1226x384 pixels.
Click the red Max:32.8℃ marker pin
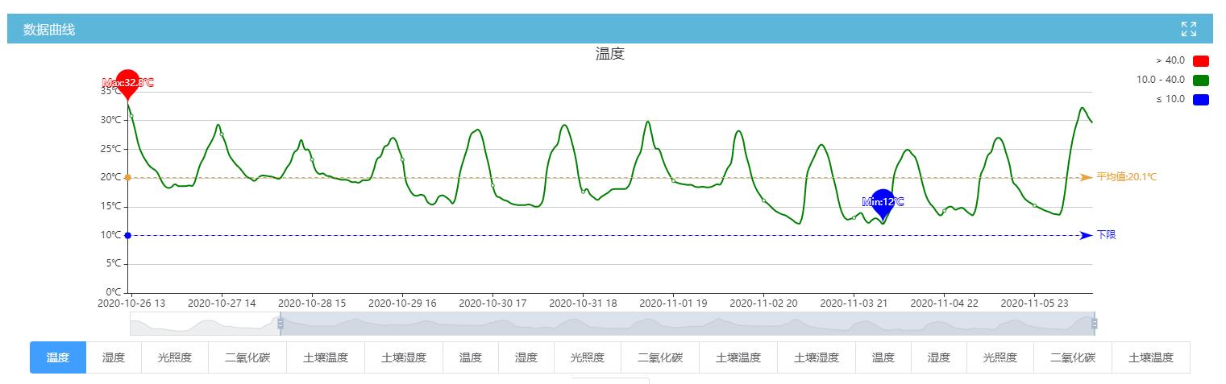point(127,84)
